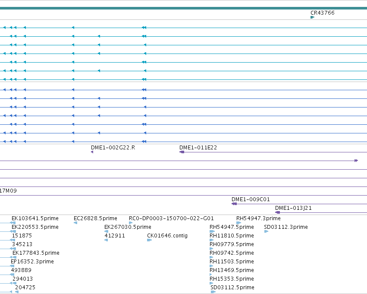Select the DME1-002G22.R feature label
Image resolution: width=367 pixels, height=294 pixels.
[x=113, y=148]
